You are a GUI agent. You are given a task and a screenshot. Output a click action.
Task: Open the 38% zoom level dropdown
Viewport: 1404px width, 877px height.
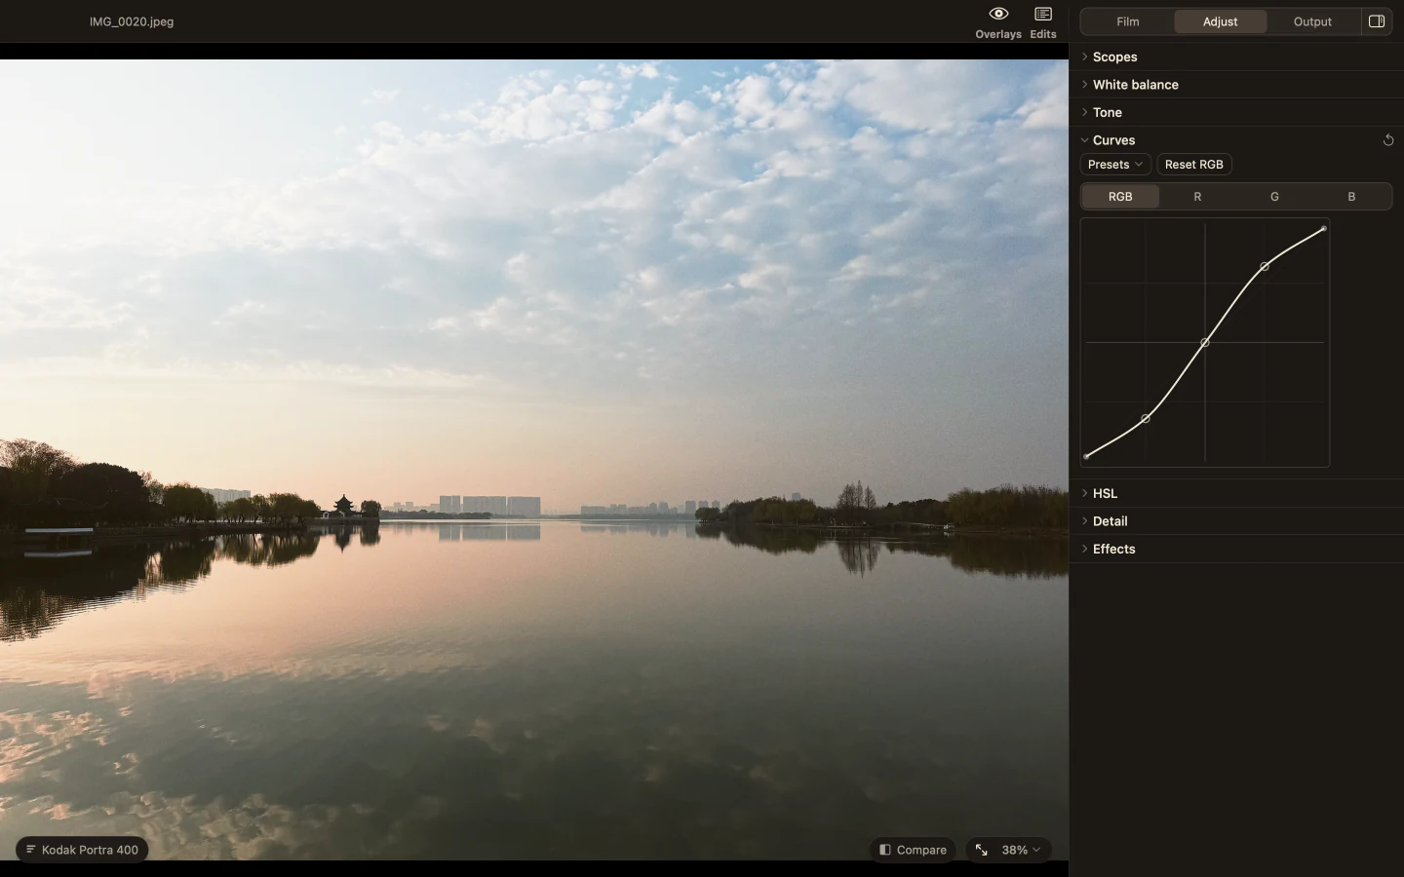[1022, 850]
